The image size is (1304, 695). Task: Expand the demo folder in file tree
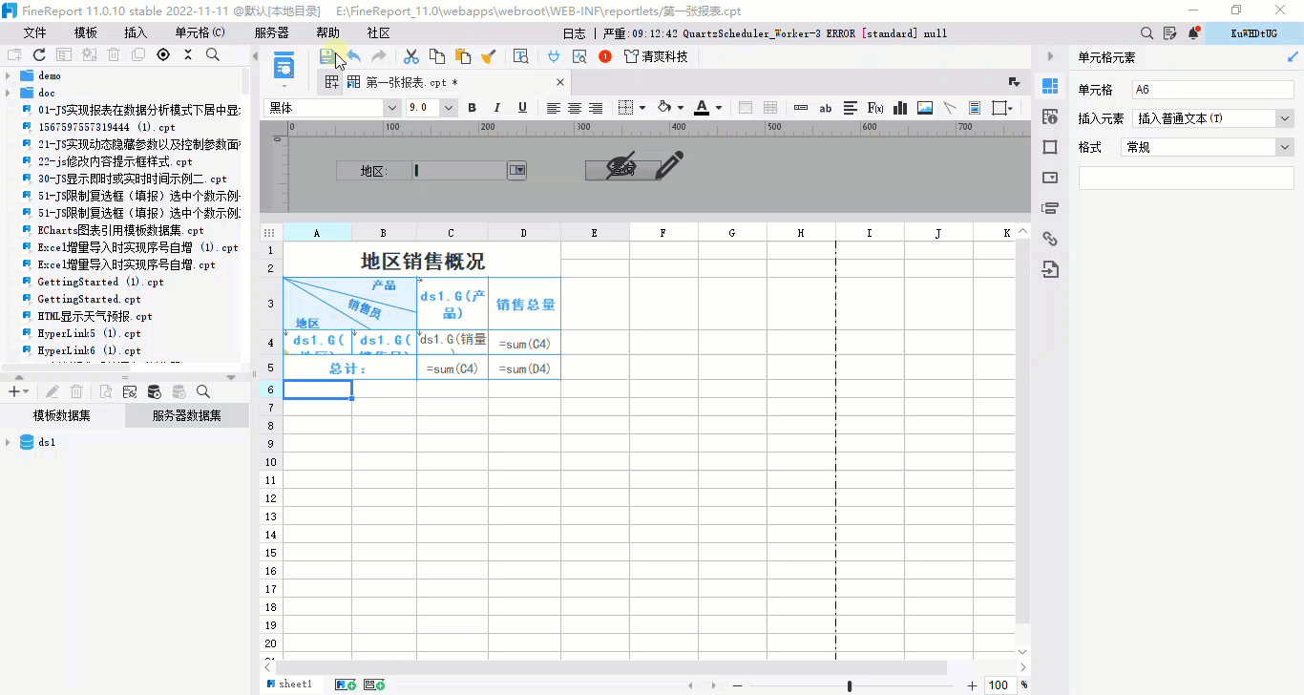(9, 75)
